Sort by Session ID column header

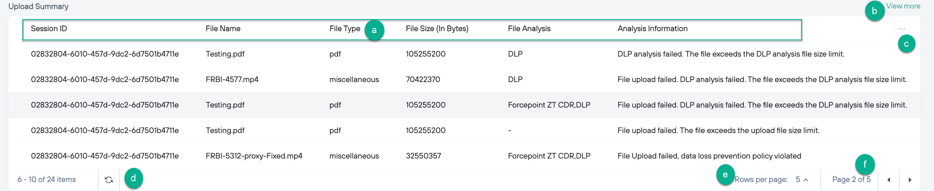(49, 29)
